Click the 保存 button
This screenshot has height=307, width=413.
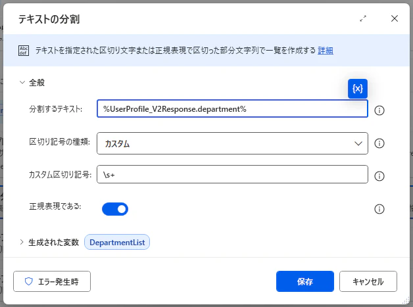[x=305, y=281]
